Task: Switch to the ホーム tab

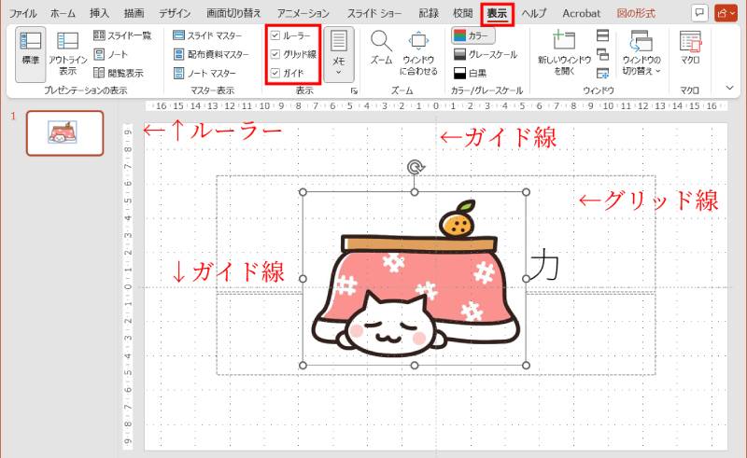Action: pos(63,13)
